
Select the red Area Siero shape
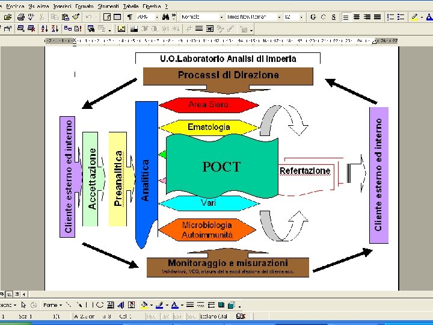click(209, 105)
